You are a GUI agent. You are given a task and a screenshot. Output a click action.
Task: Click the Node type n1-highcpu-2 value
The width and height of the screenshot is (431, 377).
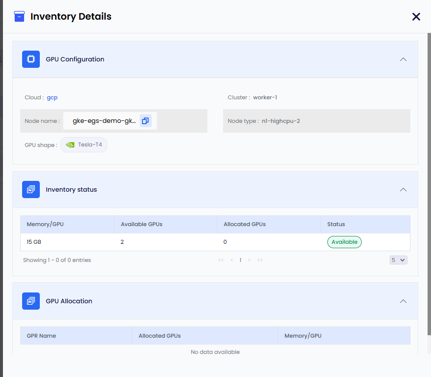pyautogui.click(x=281, y=121)
